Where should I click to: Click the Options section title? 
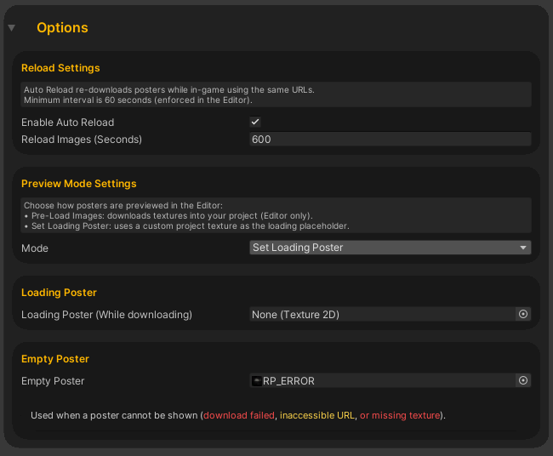[x=62, y=28]
